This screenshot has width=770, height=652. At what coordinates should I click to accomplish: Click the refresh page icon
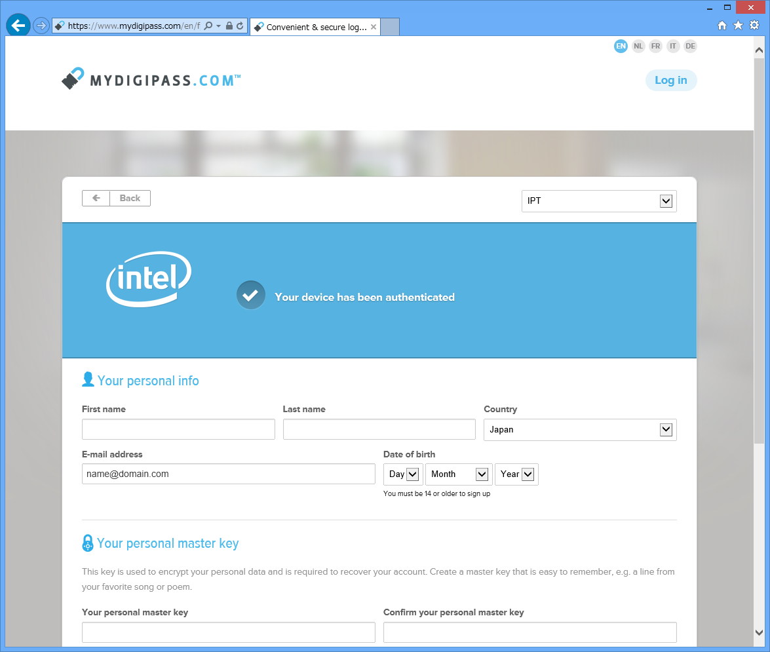[x=240, y=26]
